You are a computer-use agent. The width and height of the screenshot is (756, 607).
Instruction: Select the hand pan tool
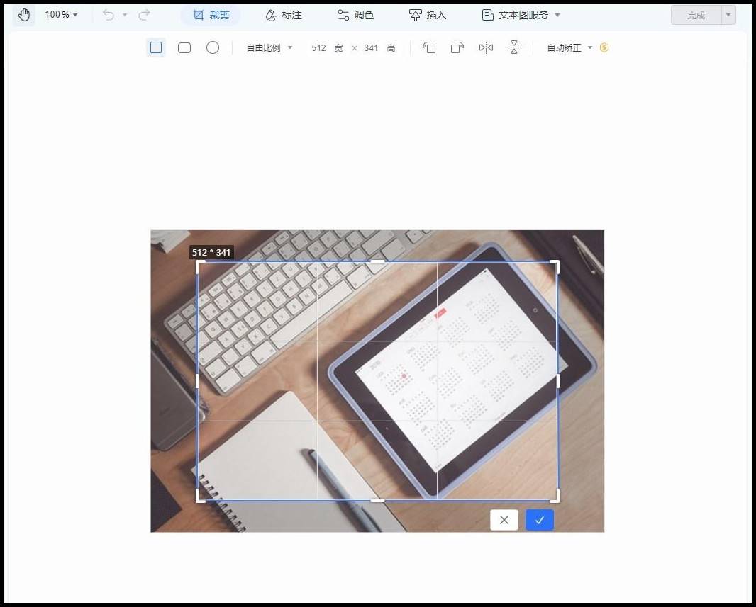click(x=23, y=16)
